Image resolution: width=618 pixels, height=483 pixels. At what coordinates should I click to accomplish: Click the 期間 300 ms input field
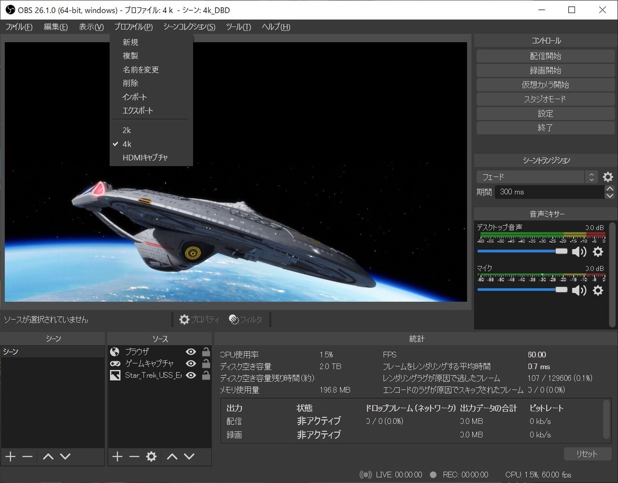point(549,192)
